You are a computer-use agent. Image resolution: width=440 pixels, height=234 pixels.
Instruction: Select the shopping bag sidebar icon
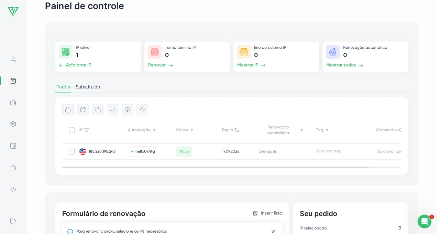[13, 81]
